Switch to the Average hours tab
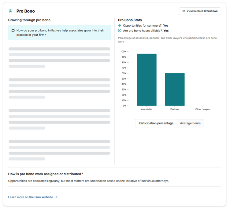230x210 pixels. click(x=190, y=123)
